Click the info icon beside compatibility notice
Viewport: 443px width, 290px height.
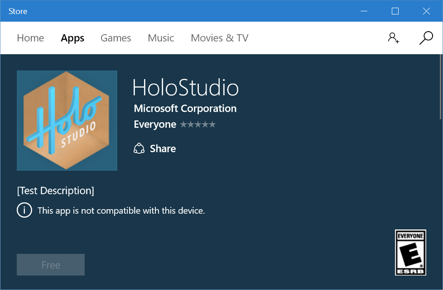click(x=24, y=210)
